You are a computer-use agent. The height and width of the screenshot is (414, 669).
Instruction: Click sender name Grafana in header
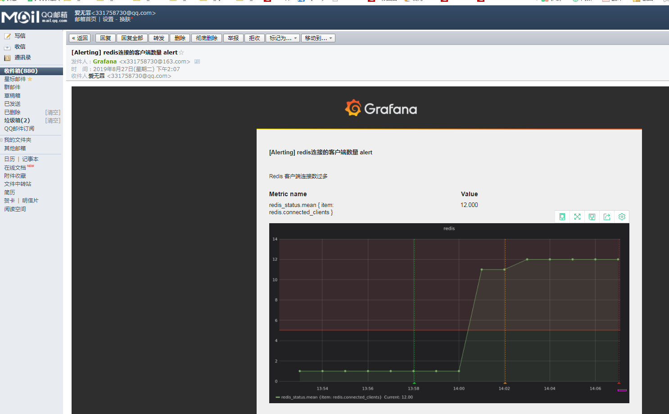pos(104,62)
